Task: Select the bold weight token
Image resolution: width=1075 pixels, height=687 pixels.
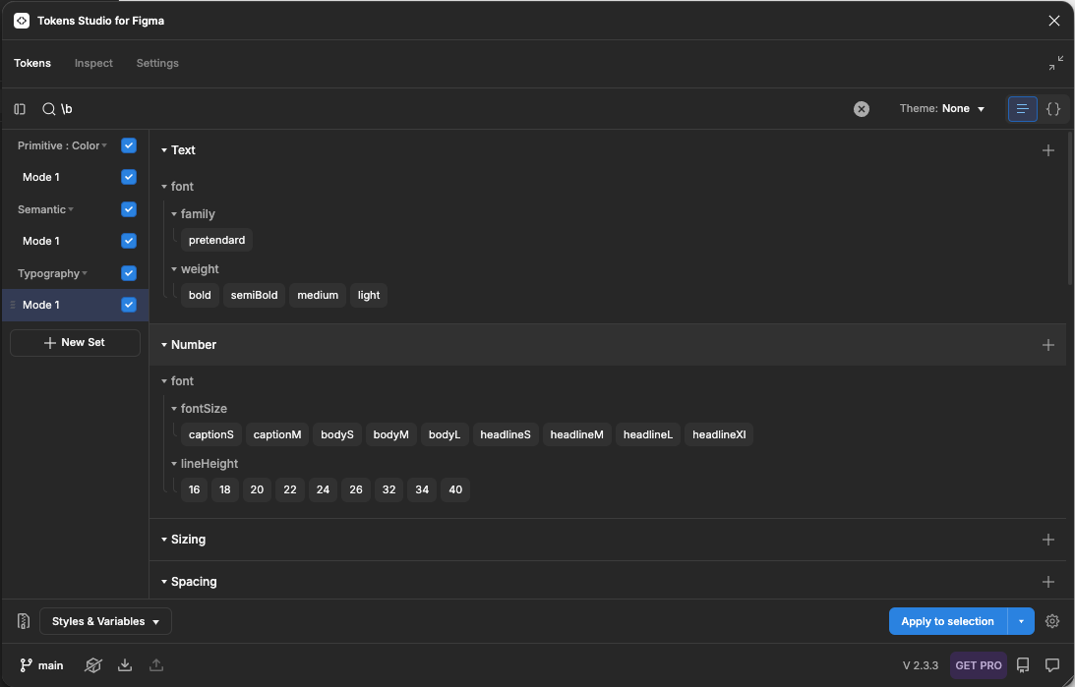Action: [200, 295]
